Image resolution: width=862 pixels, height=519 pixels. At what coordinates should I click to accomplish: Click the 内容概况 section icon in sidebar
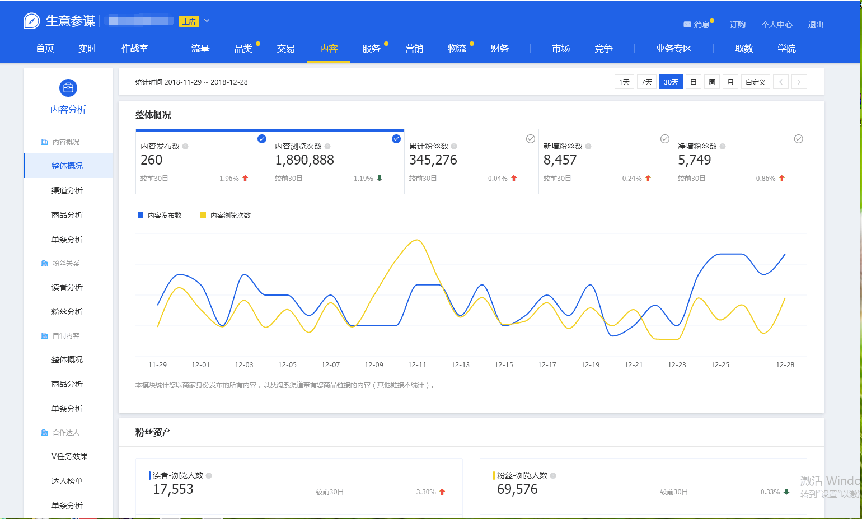45,142
